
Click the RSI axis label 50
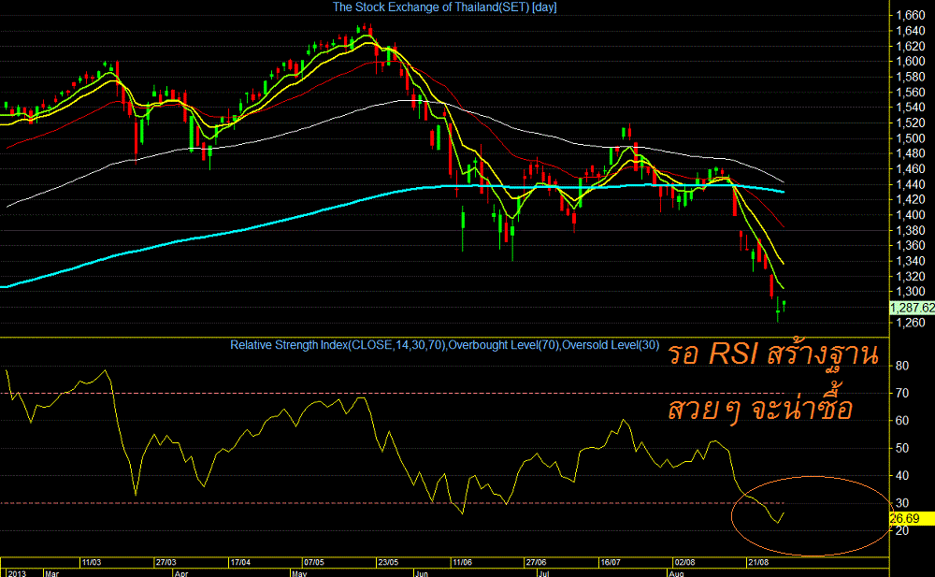[x=902, y=448]
